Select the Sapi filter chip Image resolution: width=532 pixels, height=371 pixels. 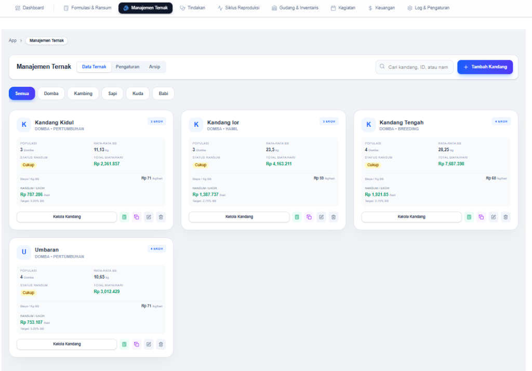[x=112, y=94]
